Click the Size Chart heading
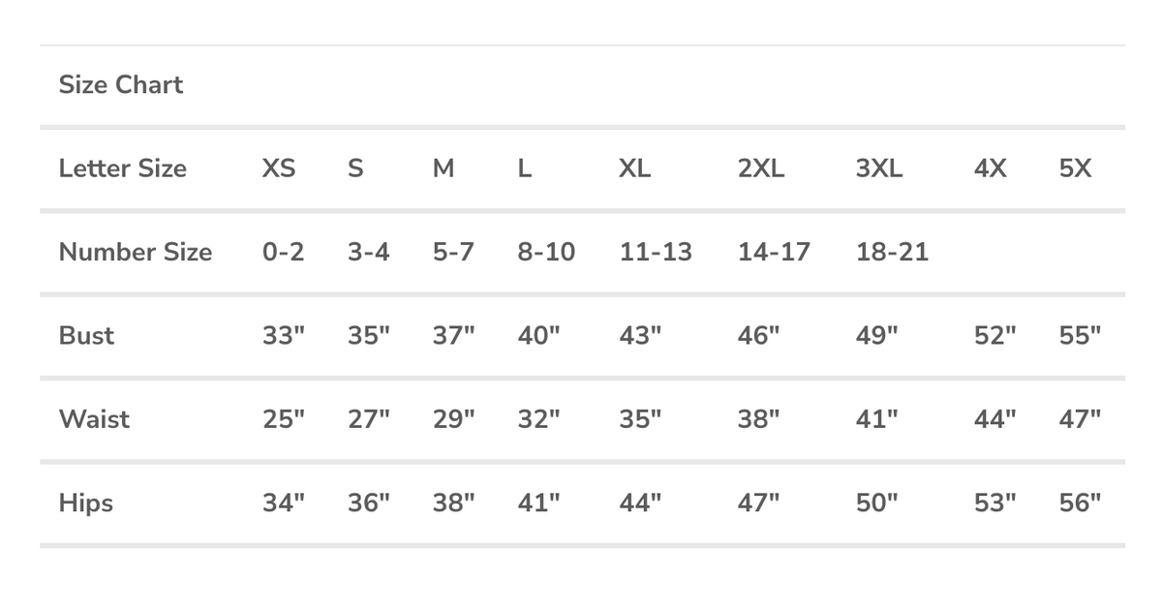Viewport: 1162px width, 610px height. (x=121, y=85)
